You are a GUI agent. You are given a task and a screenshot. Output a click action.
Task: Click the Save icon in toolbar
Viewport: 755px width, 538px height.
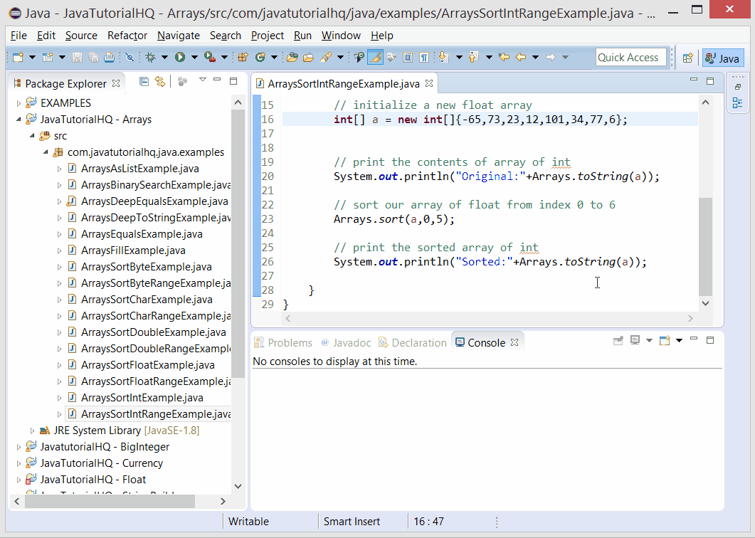pyautogui.click(x=77, y=58)
